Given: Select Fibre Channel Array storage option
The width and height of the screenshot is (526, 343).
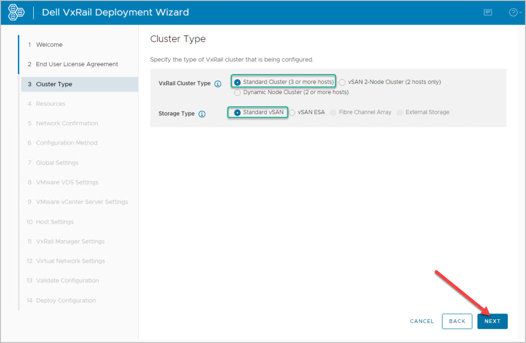Looking at the screenshot, I should [x=333, y=113].
